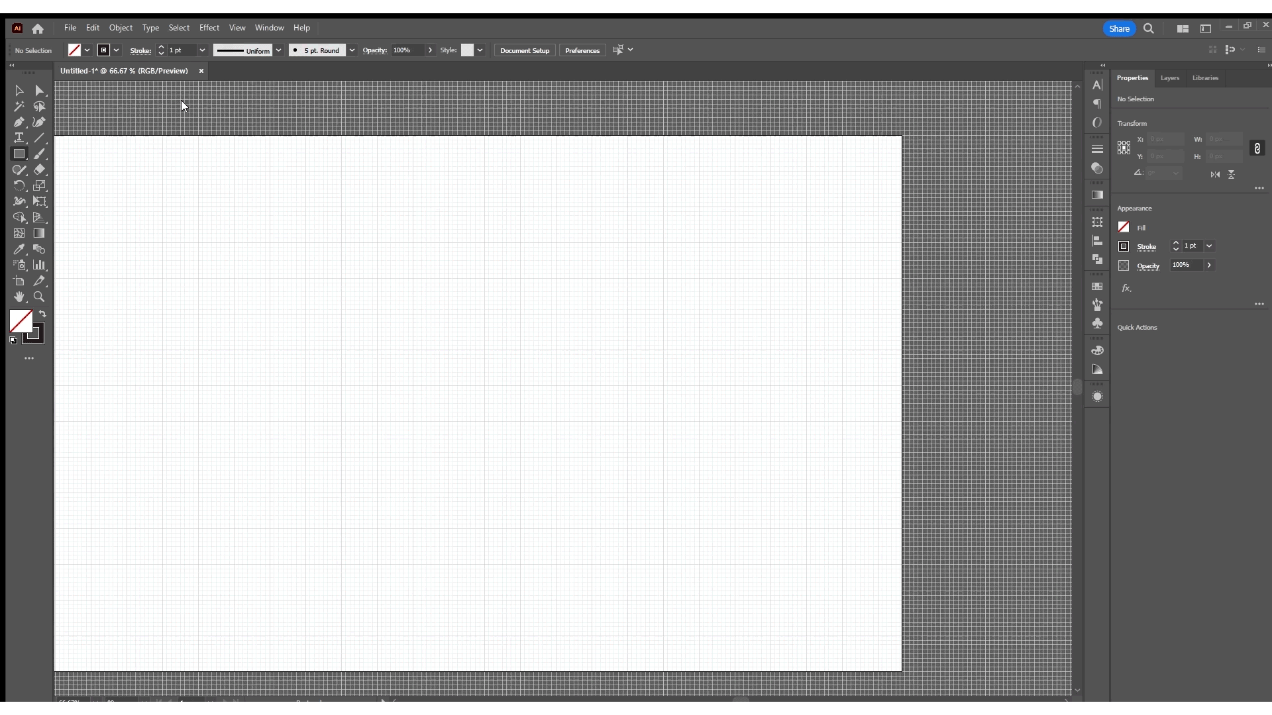
Task: Select the Pen tool
Action: [19, 122]
